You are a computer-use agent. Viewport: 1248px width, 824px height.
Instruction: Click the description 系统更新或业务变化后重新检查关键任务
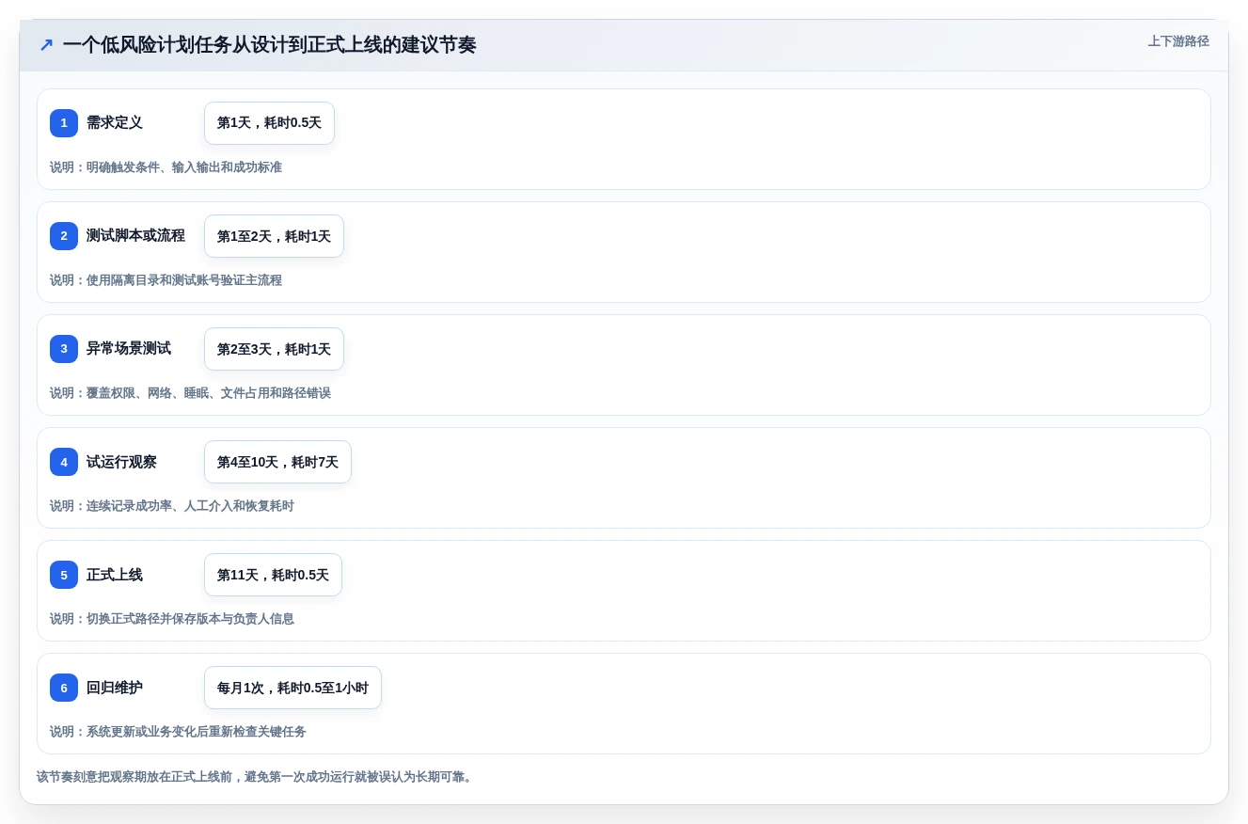pos(178,732)
